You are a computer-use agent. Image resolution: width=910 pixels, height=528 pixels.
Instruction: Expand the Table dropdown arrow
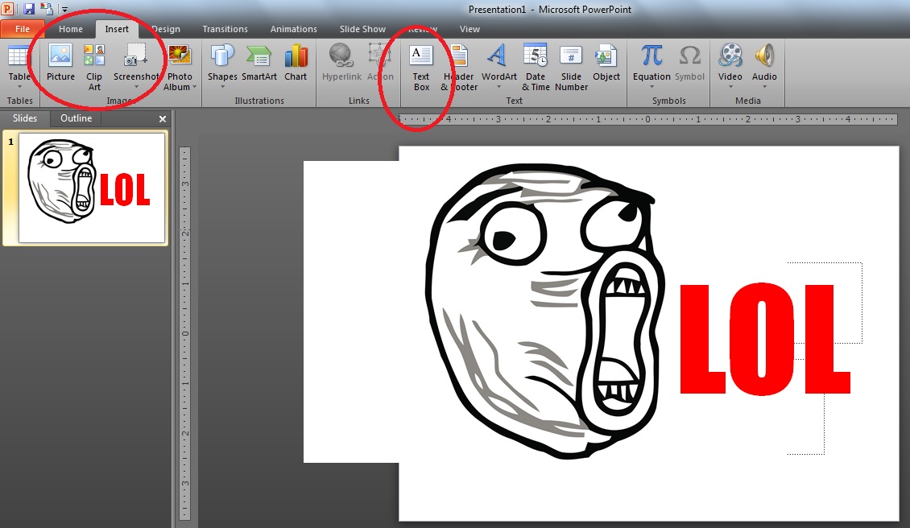(19, 87)
